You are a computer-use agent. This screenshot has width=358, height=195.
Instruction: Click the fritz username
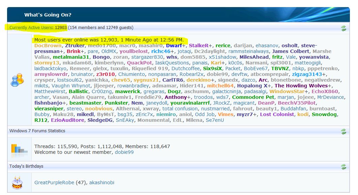tap(277, 57)
